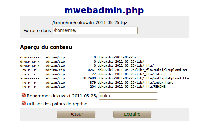Click the Utiliser des points de reprise label

tap(57, 104)
